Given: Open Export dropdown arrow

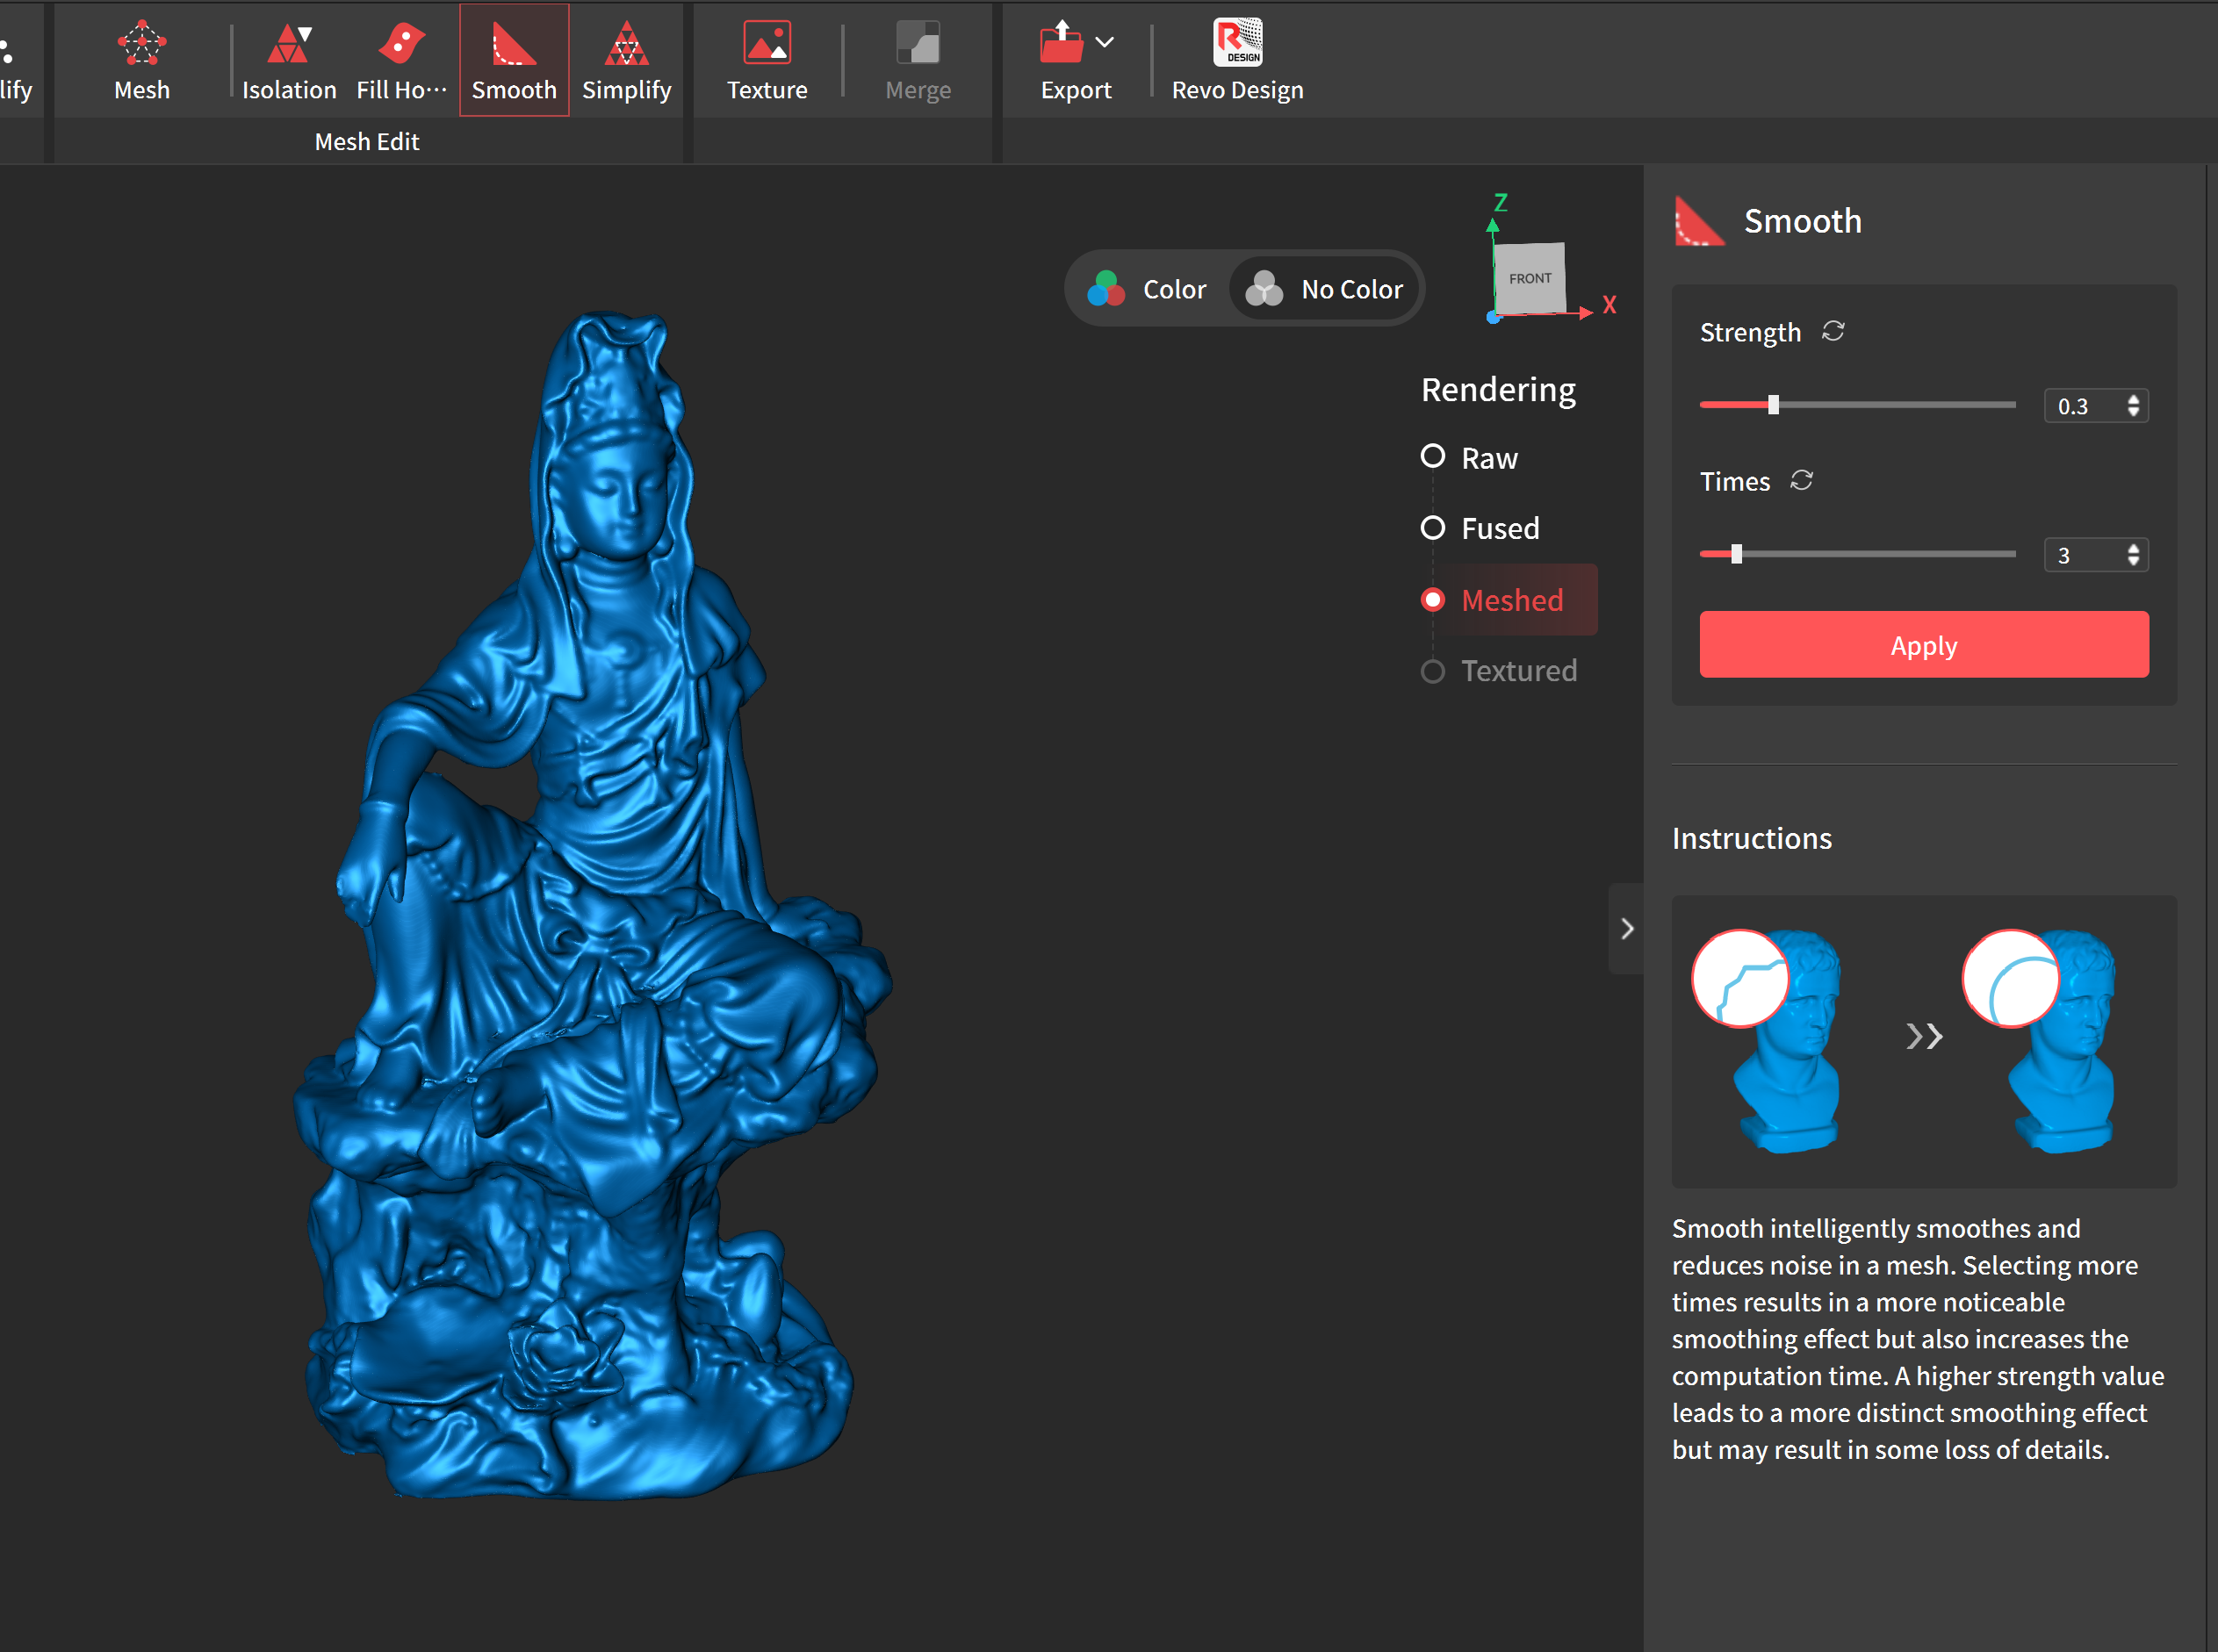Looking at the screenshot, I should pos(1105,42).
